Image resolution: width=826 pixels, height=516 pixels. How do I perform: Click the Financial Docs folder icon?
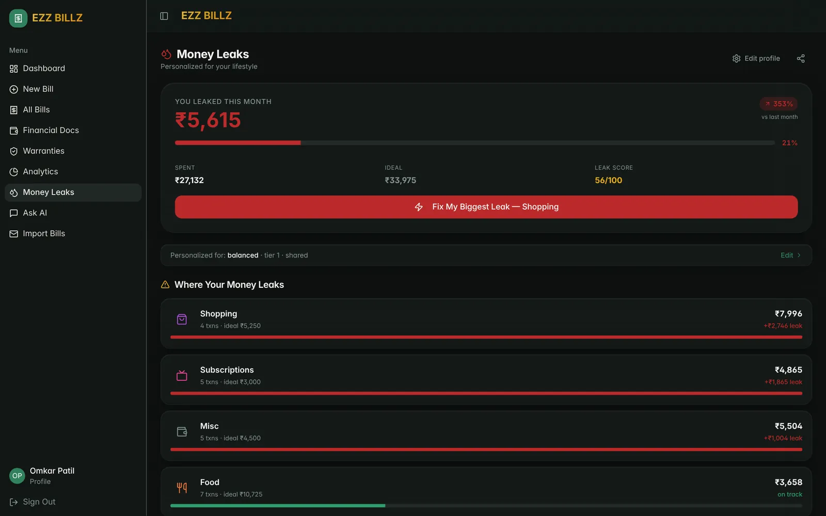coord(14,131)
